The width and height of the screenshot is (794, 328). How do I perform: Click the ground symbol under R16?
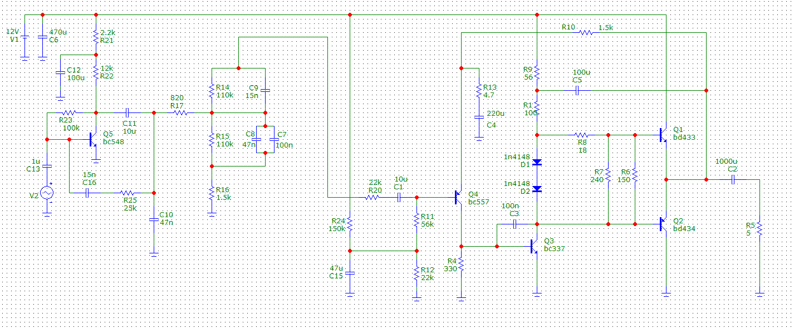[x=212, y=212]
